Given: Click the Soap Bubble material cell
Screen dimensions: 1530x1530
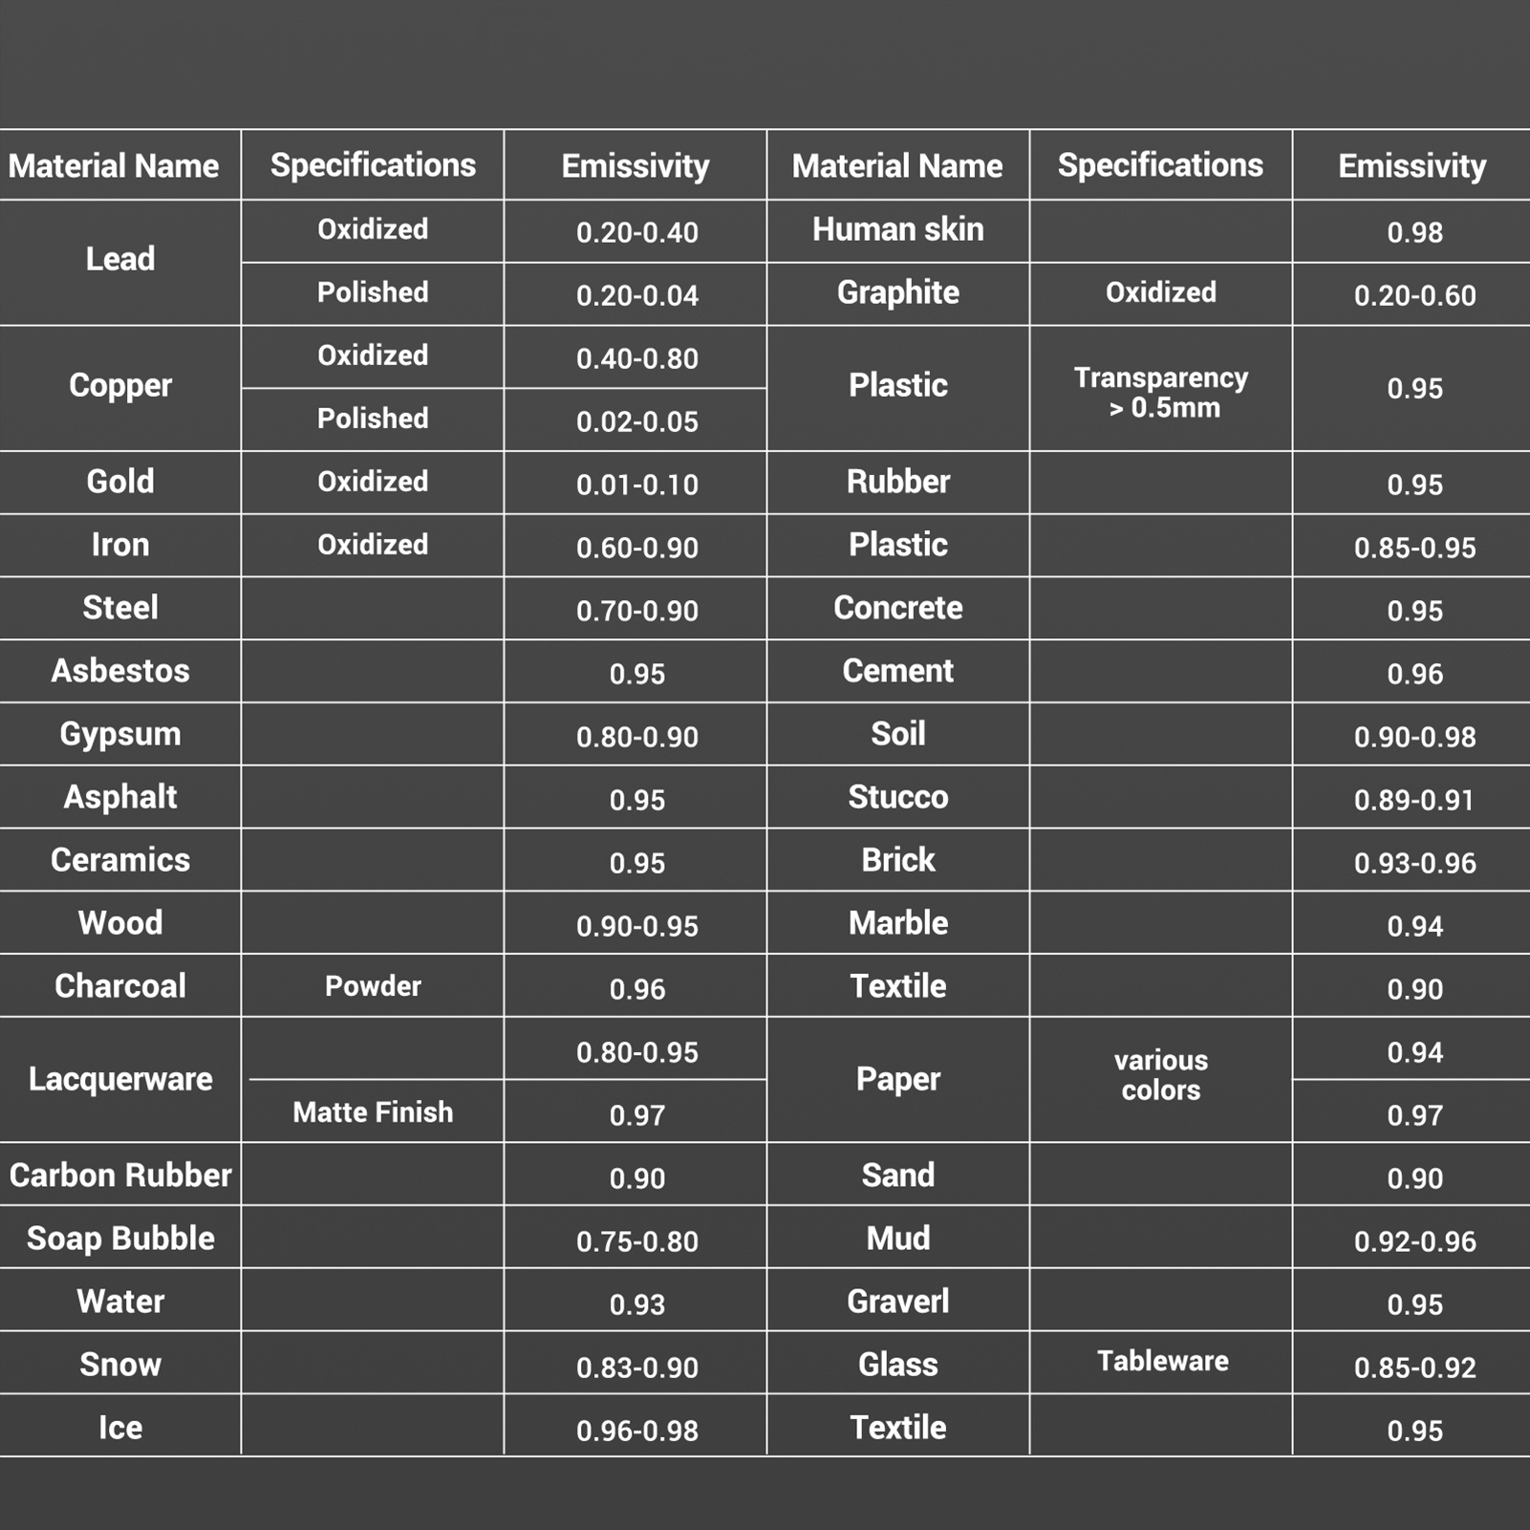Looking at the screenshot, I should pyautogui.click(x=120, y=1239).
